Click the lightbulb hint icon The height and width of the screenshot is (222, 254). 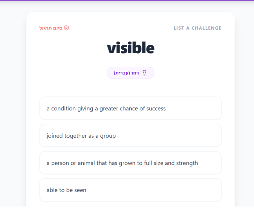(x=144, y=73)
